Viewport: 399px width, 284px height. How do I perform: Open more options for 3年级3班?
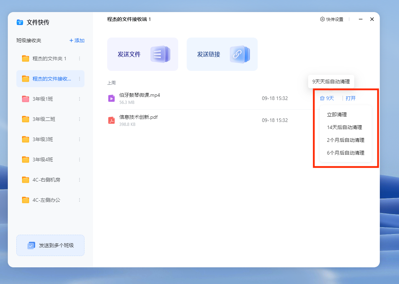point(80,139)
